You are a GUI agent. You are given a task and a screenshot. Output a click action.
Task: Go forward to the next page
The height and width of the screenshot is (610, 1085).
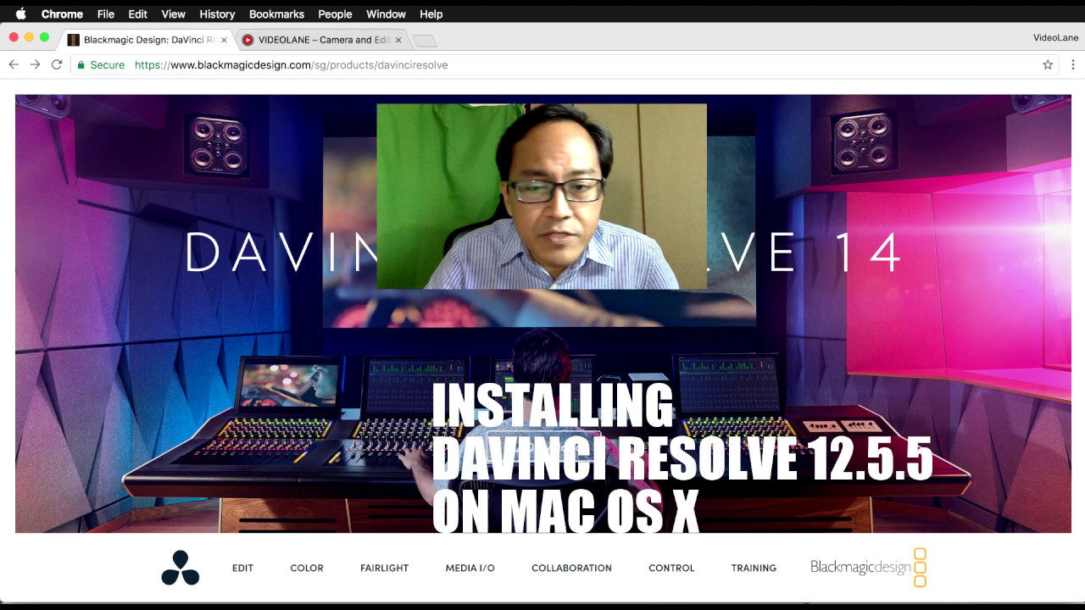tap(35, 64)
